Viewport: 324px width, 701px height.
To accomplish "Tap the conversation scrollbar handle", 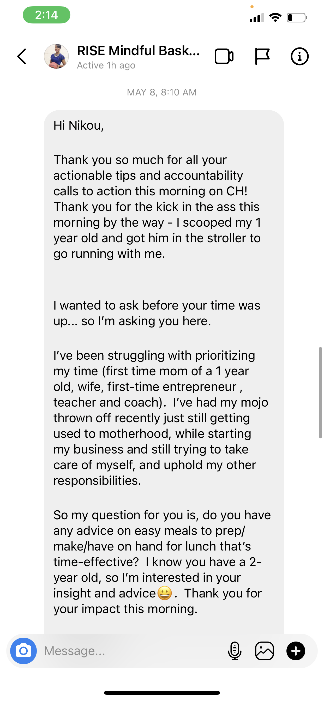I will (320, 392).
